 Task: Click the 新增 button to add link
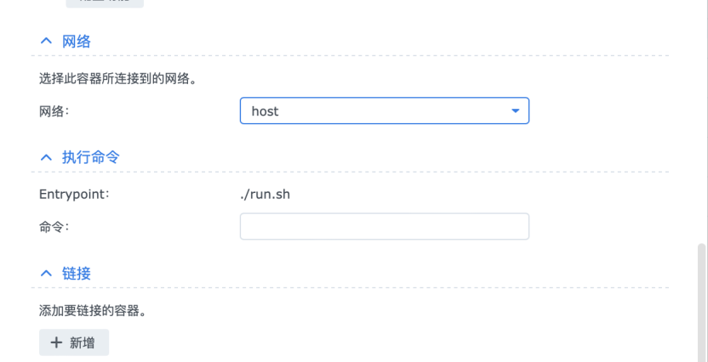tap(74, 342)
